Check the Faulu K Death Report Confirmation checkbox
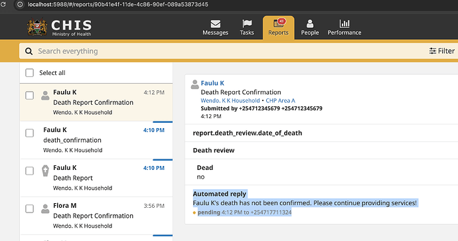 point(29,96)
